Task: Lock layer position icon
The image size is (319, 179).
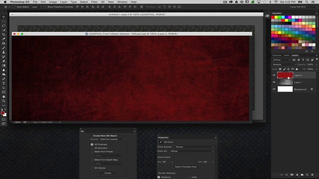Action: pos(288,69)
